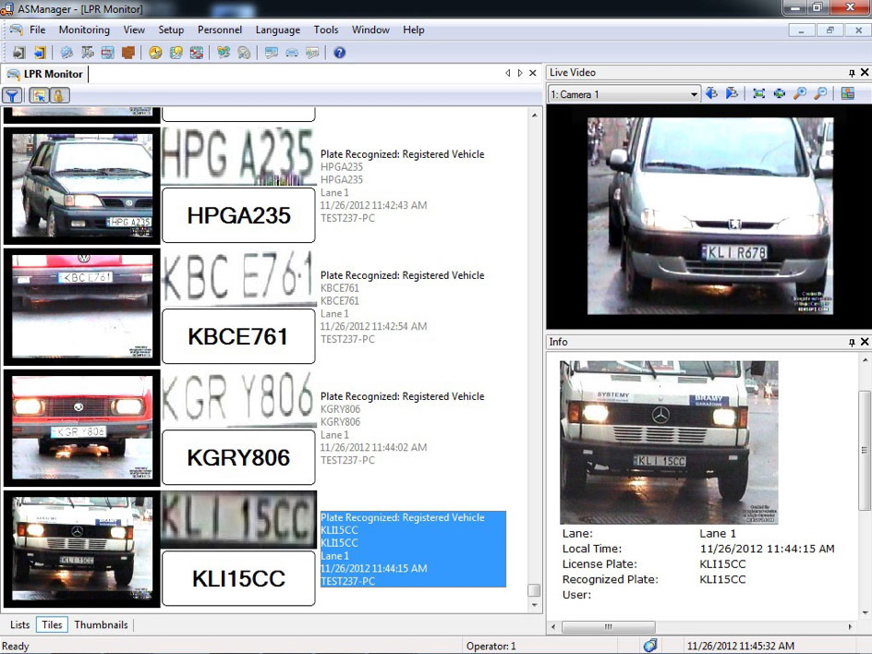This screenshot has height=654, width=872.
Task: Switch to the Thumbnails view tab
Action: tap(101, 625)
